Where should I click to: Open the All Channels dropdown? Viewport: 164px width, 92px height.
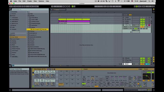click(136, 27)
